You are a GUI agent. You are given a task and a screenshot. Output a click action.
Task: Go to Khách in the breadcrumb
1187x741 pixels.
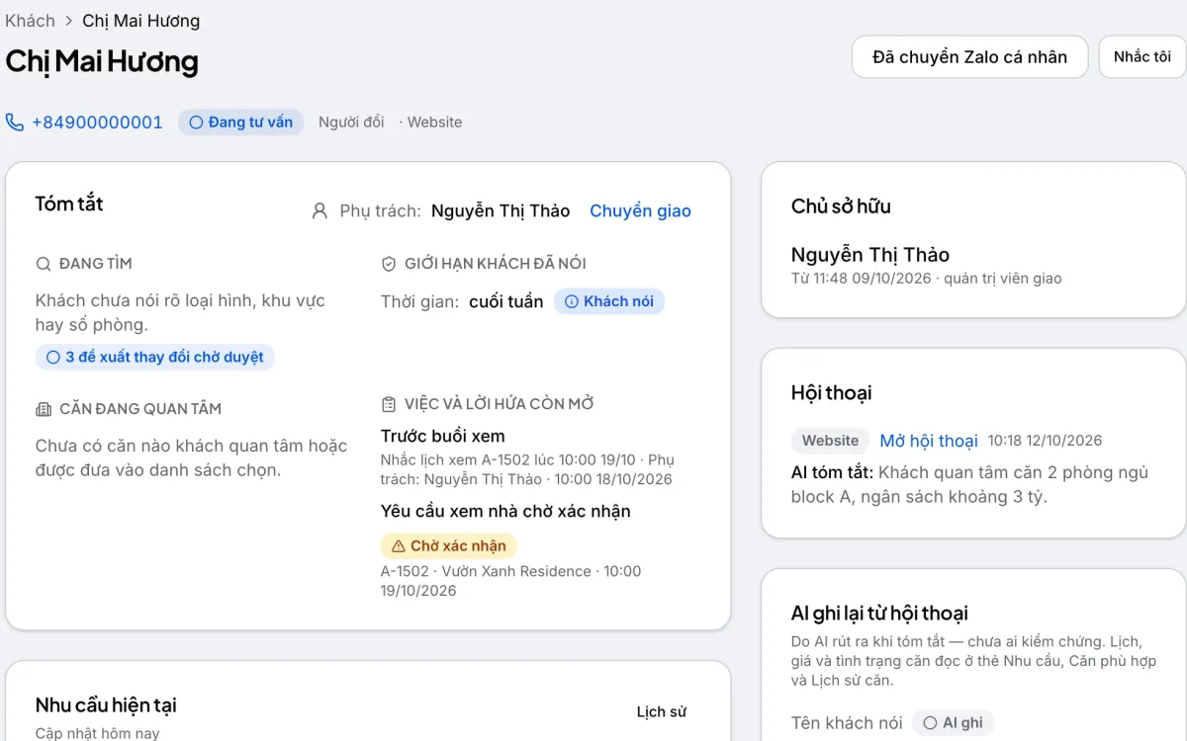30,20
